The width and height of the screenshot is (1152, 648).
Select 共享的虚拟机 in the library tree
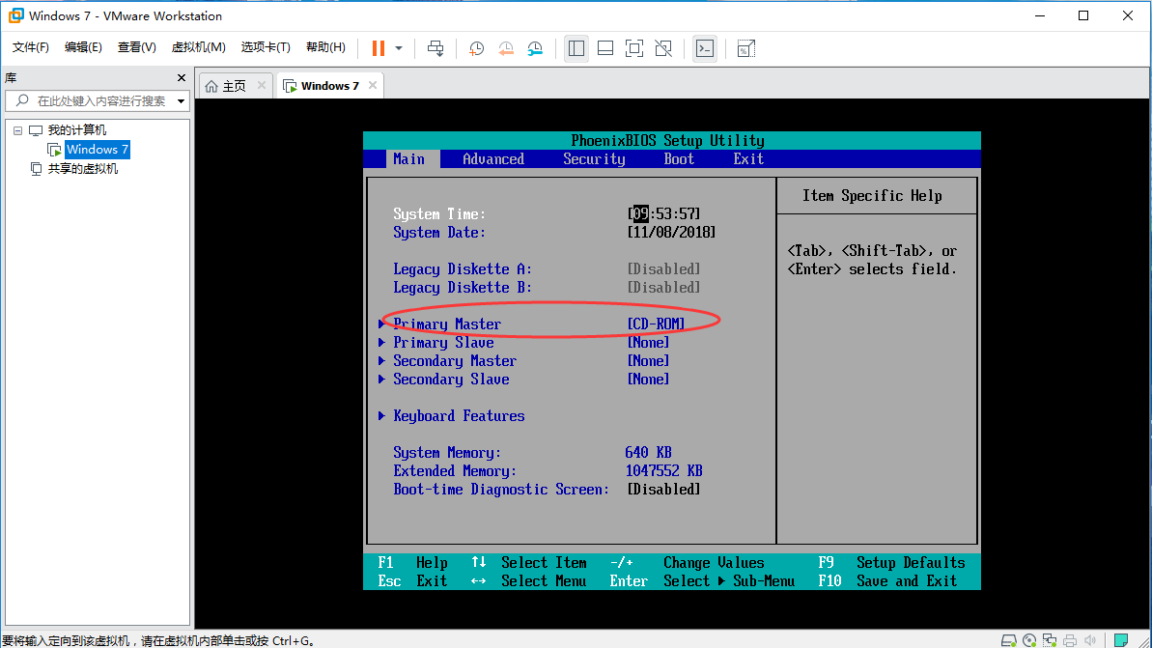[x=82, y=169]
